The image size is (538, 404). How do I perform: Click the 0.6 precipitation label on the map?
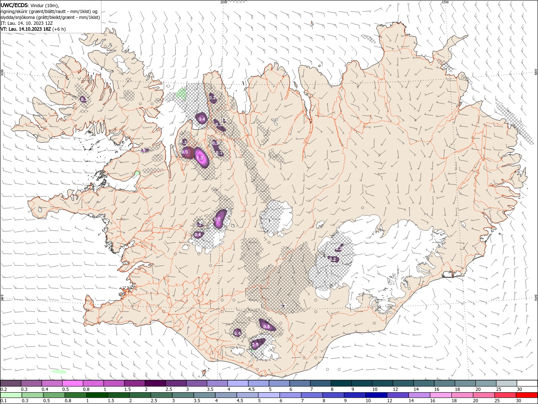click(218, 219)
